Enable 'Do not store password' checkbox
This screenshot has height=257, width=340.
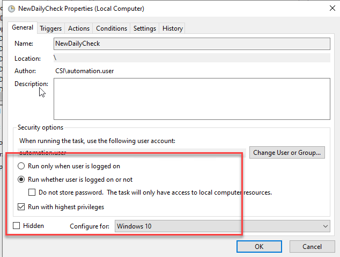tap(32, 192)
